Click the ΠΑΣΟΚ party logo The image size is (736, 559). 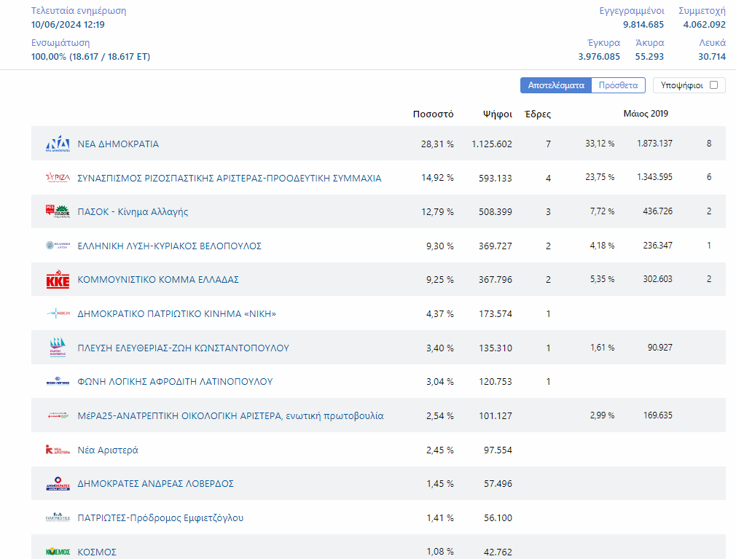[58, 211]
